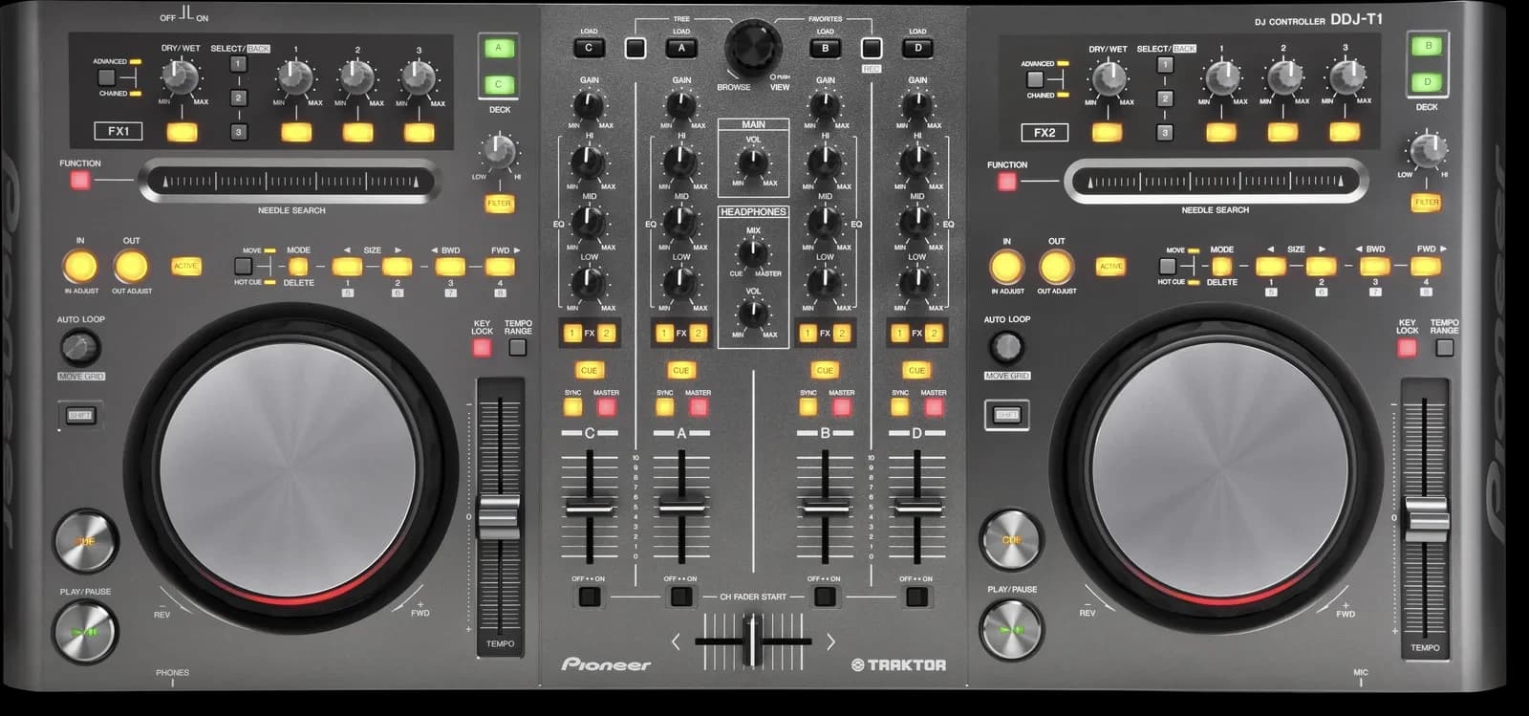Click left deck FWD beat jump button
Image resolution: width=1529 pixels, height=716 pixels.
pyautogui.click(x=500, y=267)
